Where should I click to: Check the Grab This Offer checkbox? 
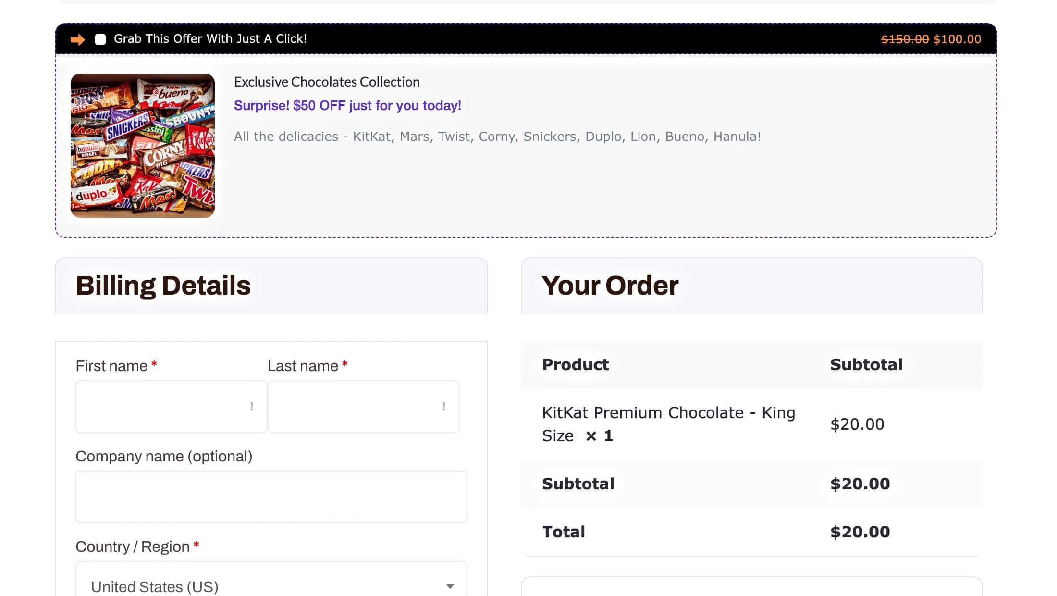pyautogui.click(x=100, y=39)
